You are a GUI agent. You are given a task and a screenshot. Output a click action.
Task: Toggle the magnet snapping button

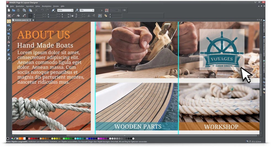[107, 10]
